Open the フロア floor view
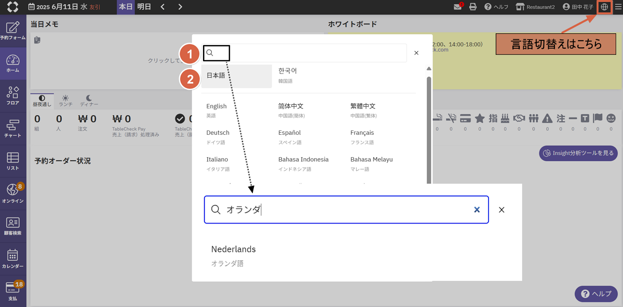Screen dimensions: 623x307 click(13, 96)
